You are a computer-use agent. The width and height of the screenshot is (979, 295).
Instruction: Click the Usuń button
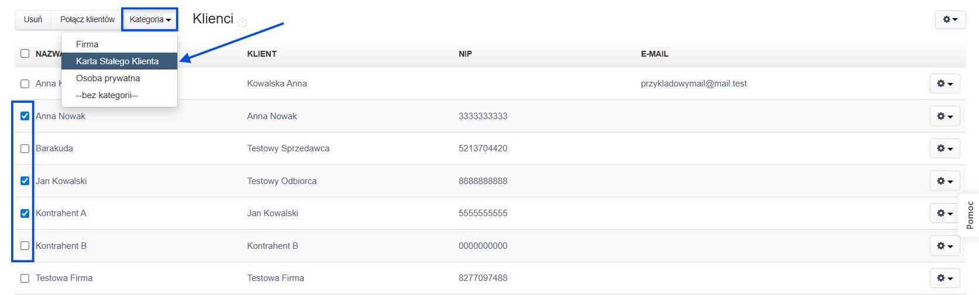[33, 19]
